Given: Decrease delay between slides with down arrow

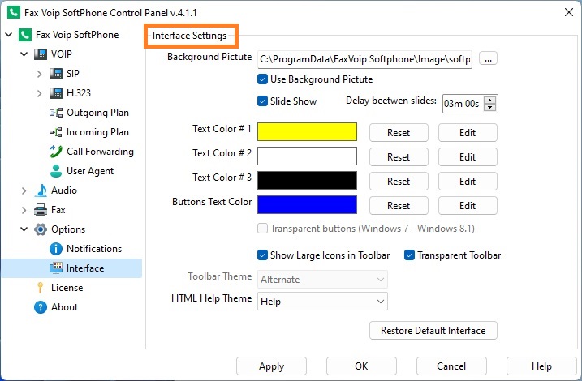Looking at the screenshot, I should pyautogui.click(x=490, y=107).
